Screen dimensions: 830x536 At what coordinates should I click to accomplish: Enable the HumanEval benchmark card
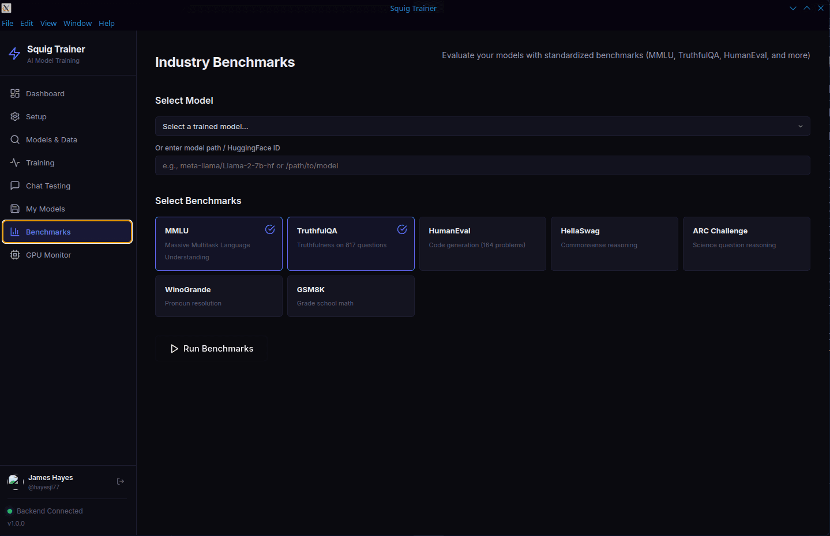tap(482, 244)
